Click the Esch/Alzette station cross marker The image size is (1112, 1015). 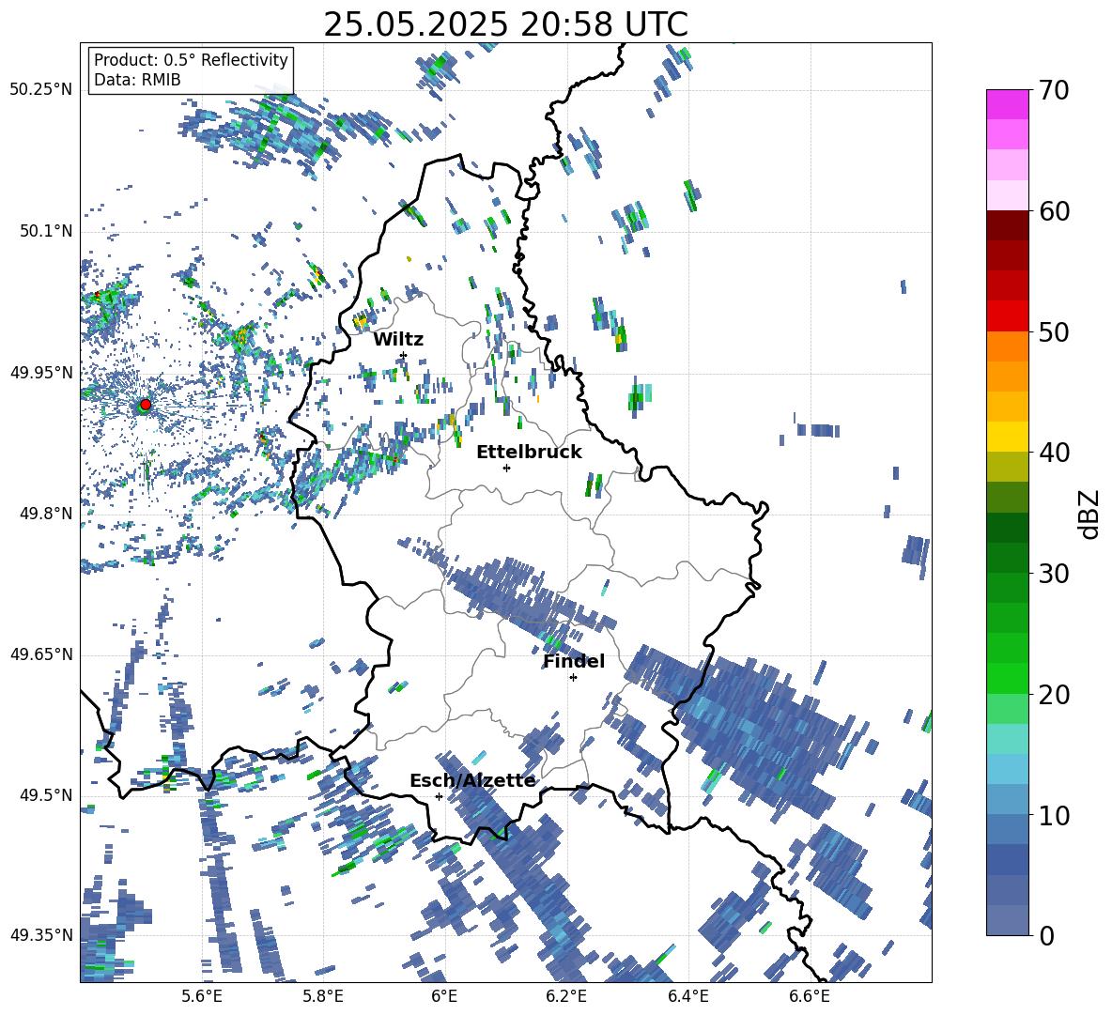coord(439,796)
